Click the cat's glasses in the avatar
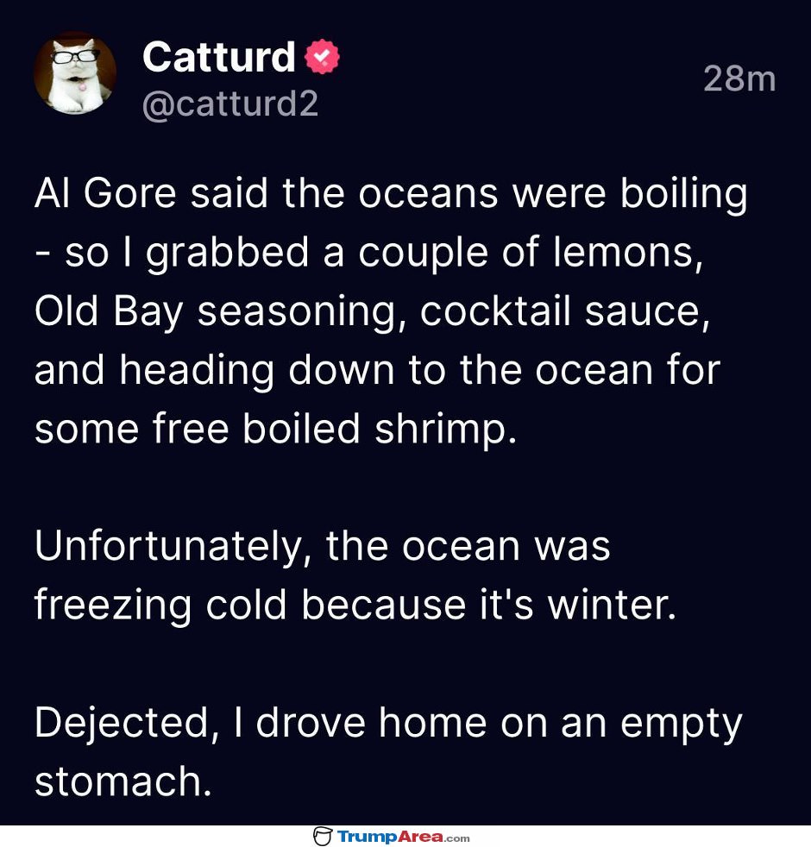This screenshot has height=847, width=811. pyautogui.click(x=75, y=56)
